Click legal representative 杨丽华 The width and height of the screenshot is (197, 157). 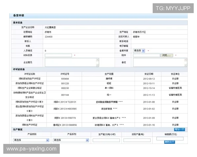pyautogui.click(x=136, y=37)
